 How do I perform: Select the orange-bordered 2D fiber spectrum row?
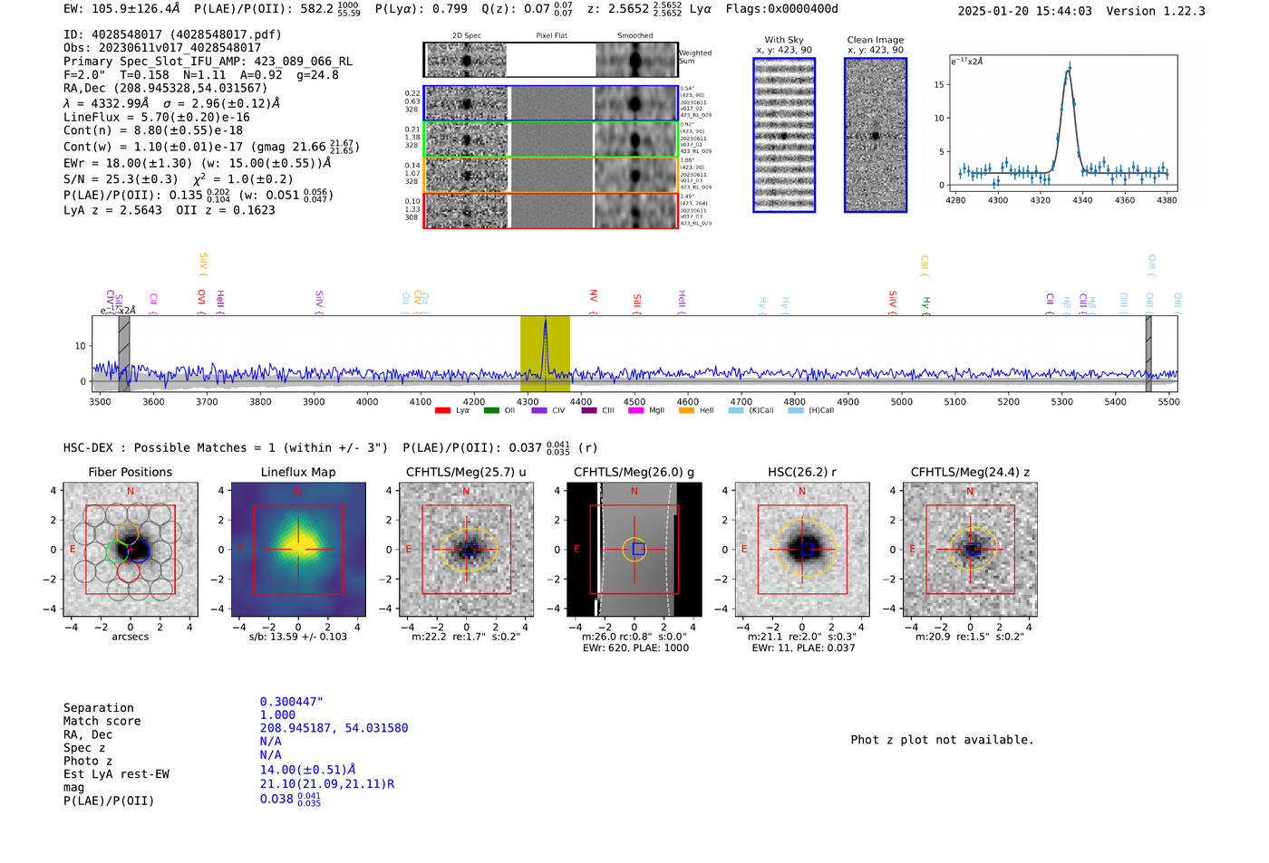tap(551, 175)
